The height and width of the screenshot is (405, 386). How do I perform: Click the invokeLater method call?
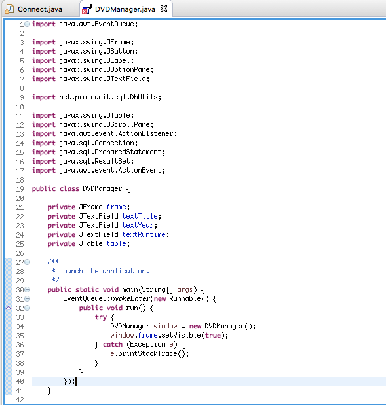(128, 298)
